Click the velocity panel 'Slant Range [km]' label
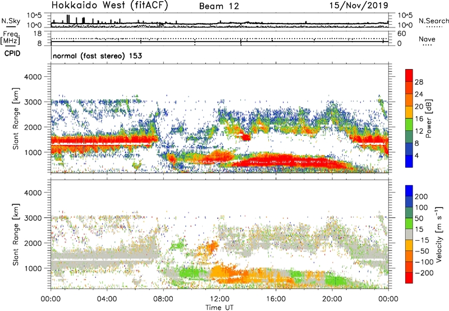The height and width of the screenshot is (311, 449). pos(16,235)
